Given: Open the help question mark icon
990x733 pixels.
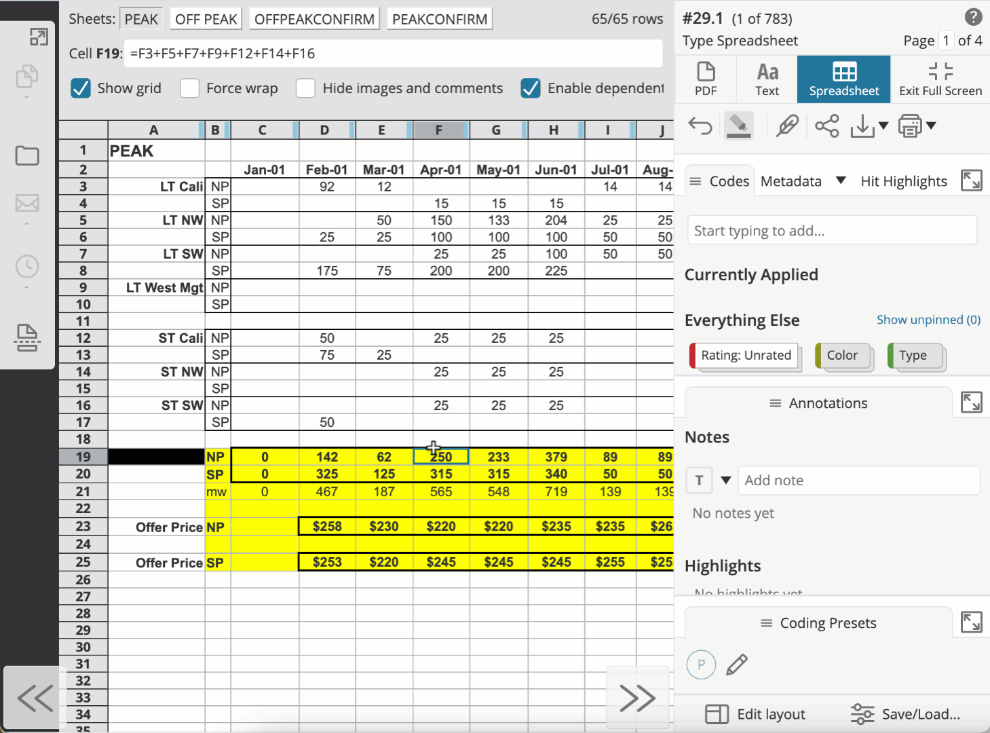Looking at the screenshot, I should (973, 17).
